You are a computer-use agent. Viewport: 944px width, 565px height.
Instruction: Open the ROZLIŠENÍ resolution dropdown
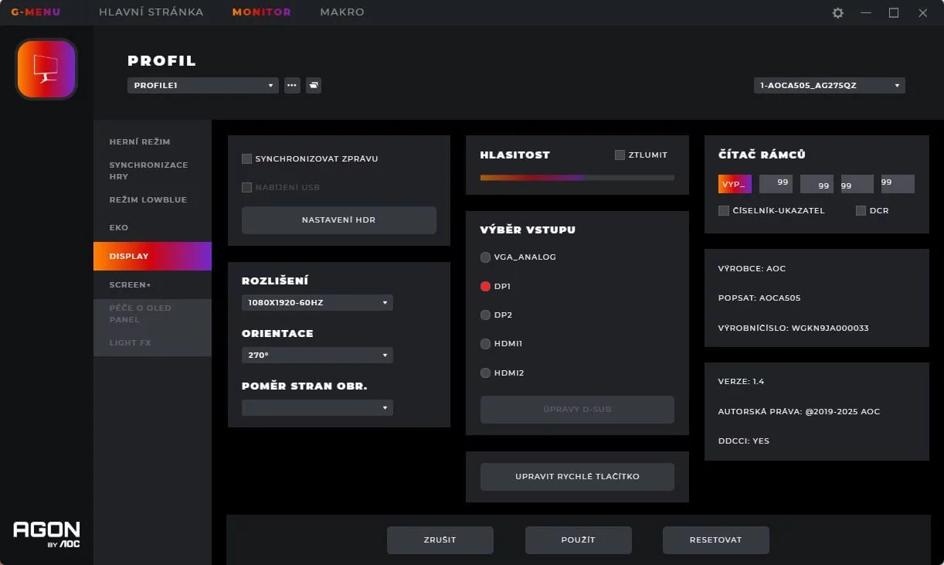(317, 302)
